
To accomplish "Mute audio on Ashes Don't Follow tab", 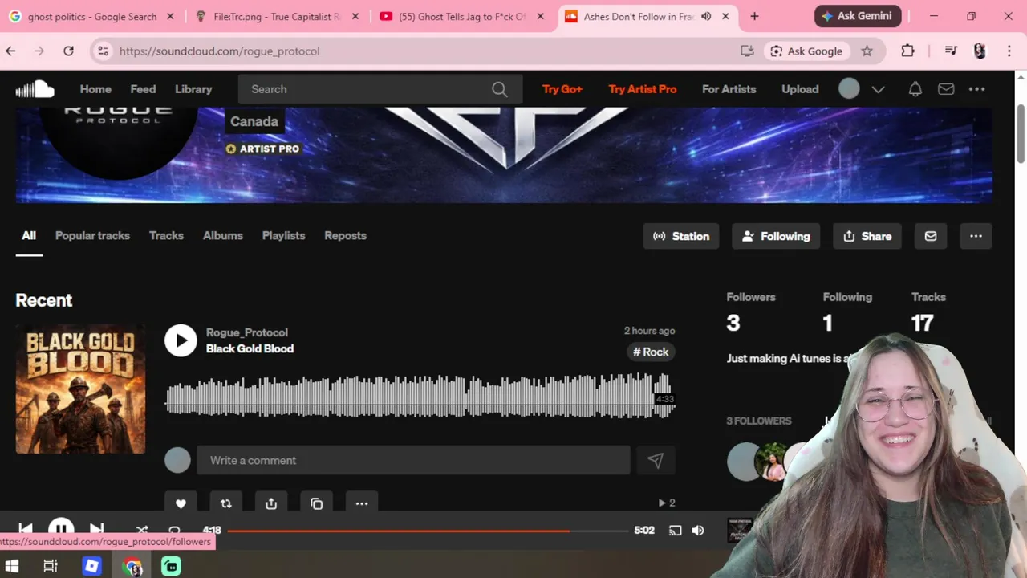I will [706, 16].
